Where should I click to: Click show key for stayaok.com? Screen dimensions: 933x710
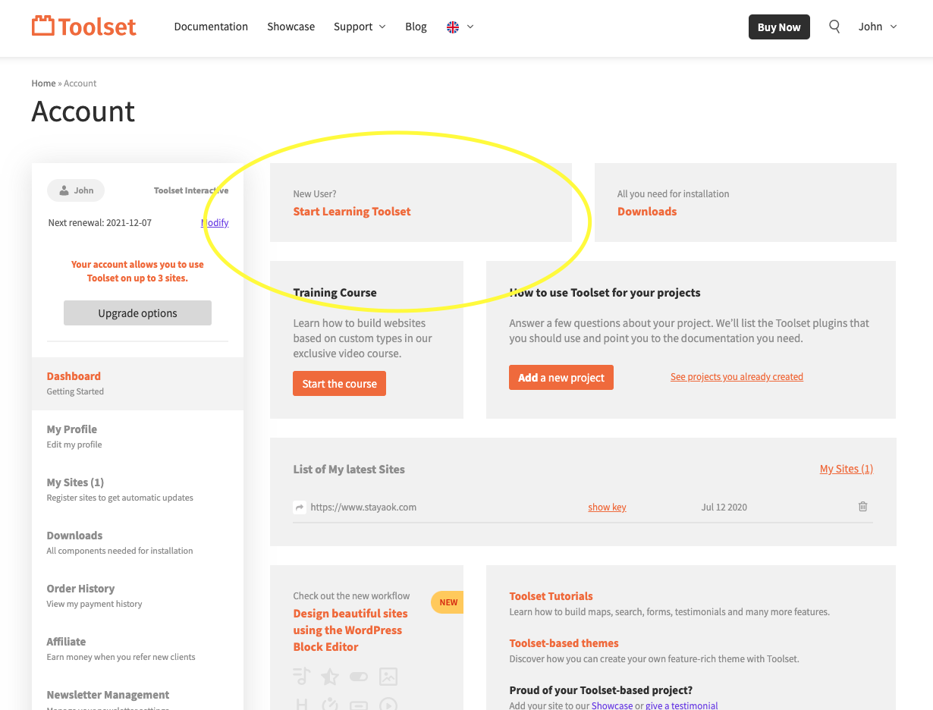607,507
